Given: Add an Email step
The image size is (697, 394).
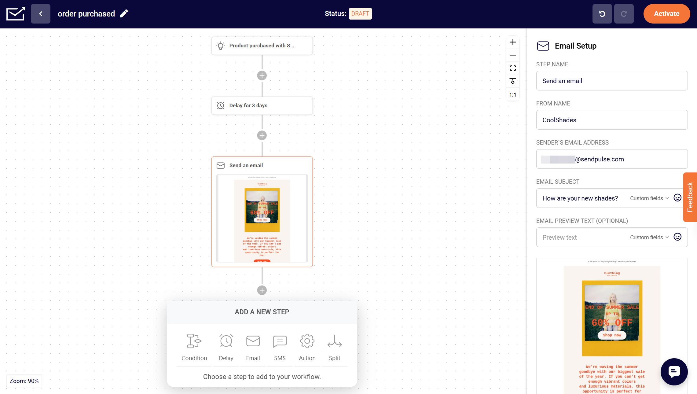Looking at the screenshot, I should coord(253,348).
